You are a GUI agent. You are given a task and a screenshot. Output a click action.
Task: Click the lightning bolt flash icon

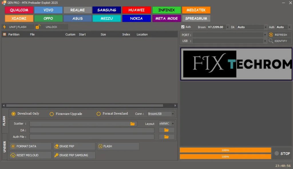pos(5,27)
